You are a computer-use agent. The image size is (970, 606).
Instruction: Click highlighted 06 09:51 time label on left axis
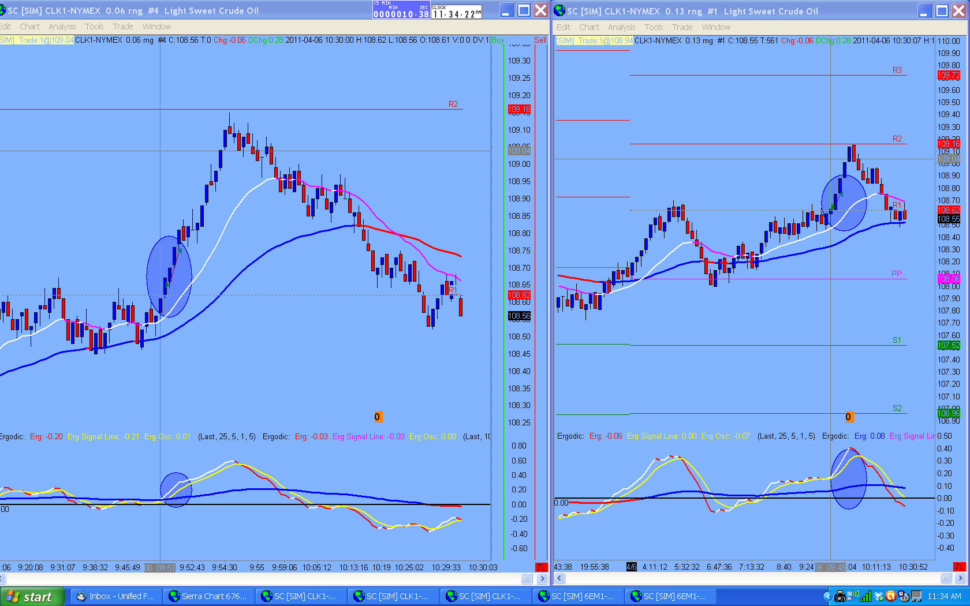pos(159,567)
